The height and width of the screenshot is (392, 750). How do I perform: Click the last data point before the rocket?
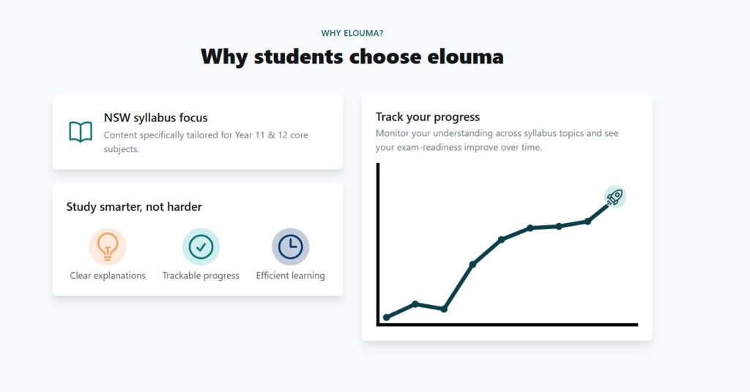click(588, 222)
